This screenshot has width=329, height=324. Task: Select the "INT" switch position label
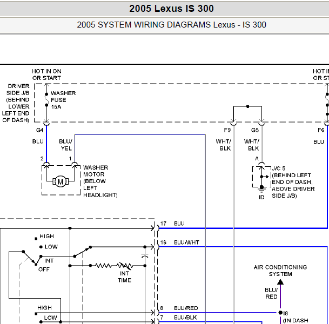pos(49,261)
